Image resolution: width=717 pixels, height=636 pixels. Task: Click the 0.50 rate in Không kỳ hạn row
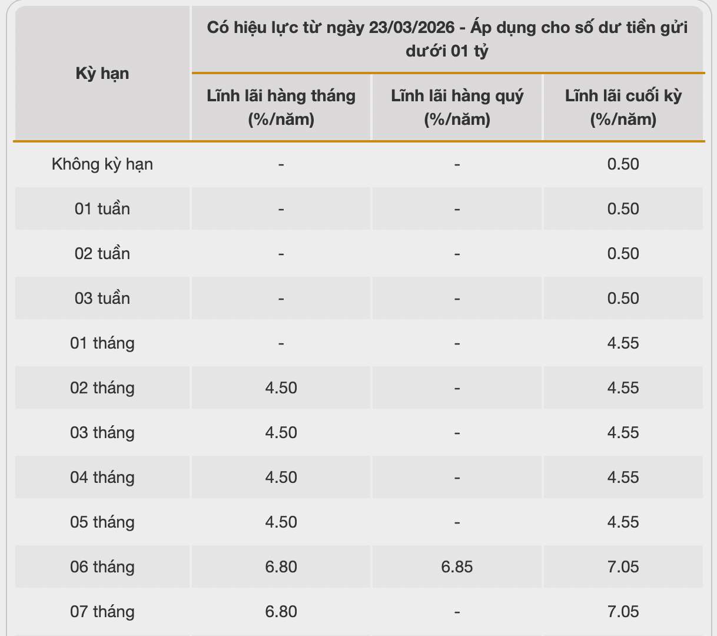(623, 164)
